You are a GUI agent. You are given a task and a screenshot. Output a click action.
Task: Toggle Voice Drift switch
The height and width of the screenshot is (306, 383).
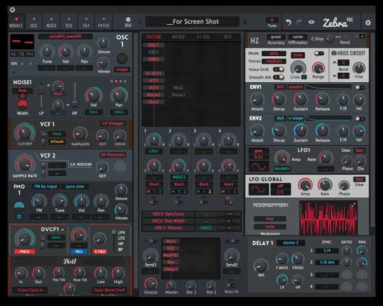click(x=278, y=69)
